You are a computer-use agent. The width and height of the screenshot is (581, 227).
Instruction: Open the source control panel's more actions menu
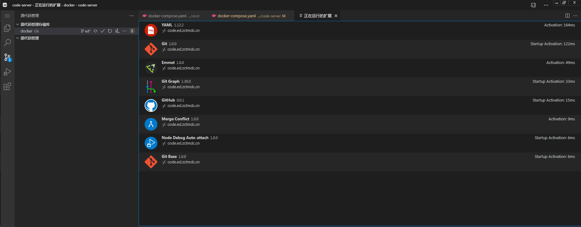click(x=132, y=16)
